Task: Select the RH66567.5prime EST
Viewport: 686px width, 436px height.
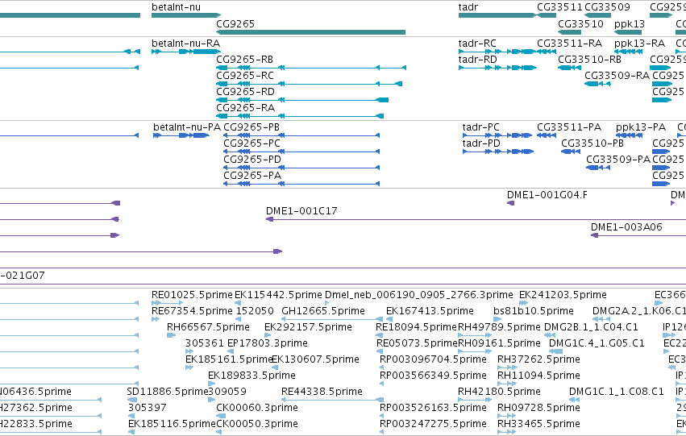Action: pos(171,335)
